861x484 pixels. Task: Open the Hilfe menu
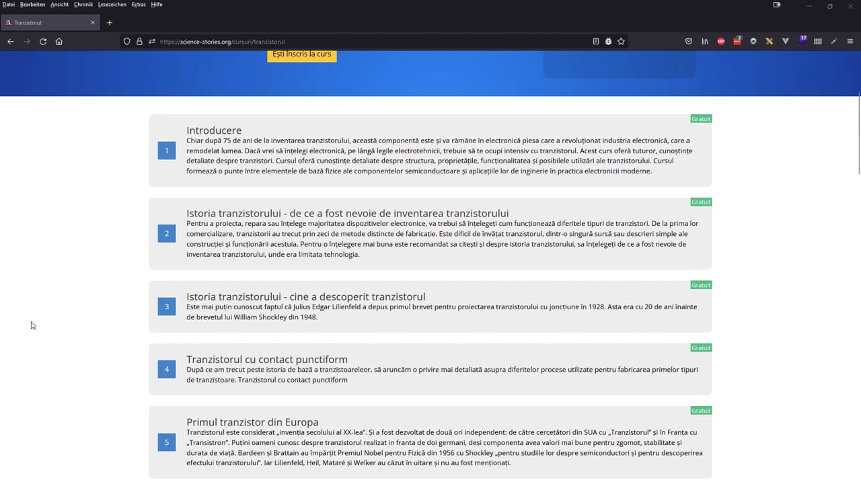(x=157, y=5)
